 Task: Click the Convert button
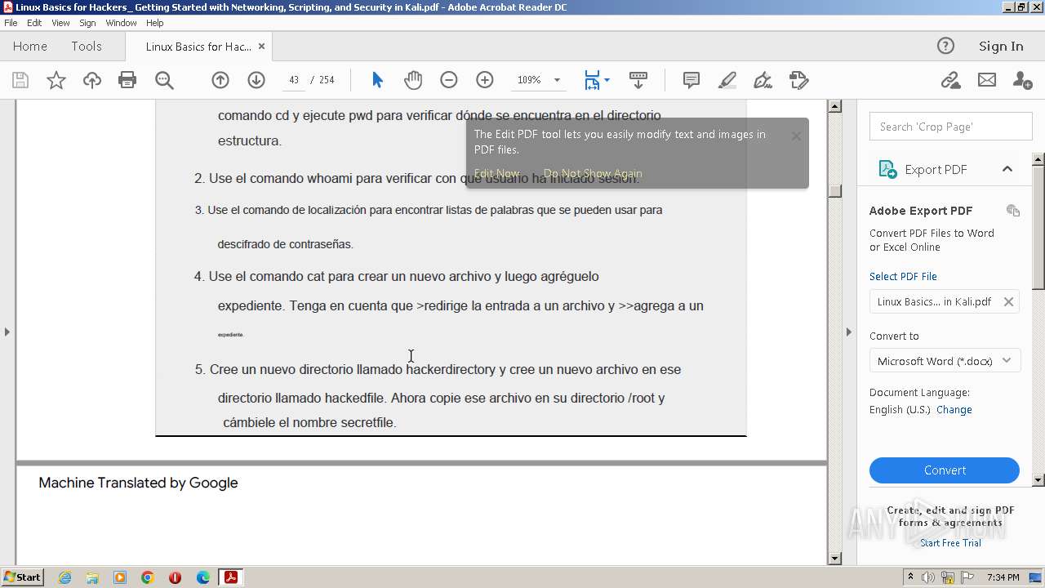tap(945, 470)
